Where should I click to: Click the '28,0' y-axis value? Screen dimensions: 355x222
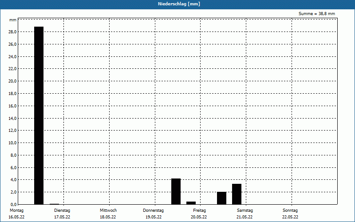pyautogui.click(x=12, y=32)
